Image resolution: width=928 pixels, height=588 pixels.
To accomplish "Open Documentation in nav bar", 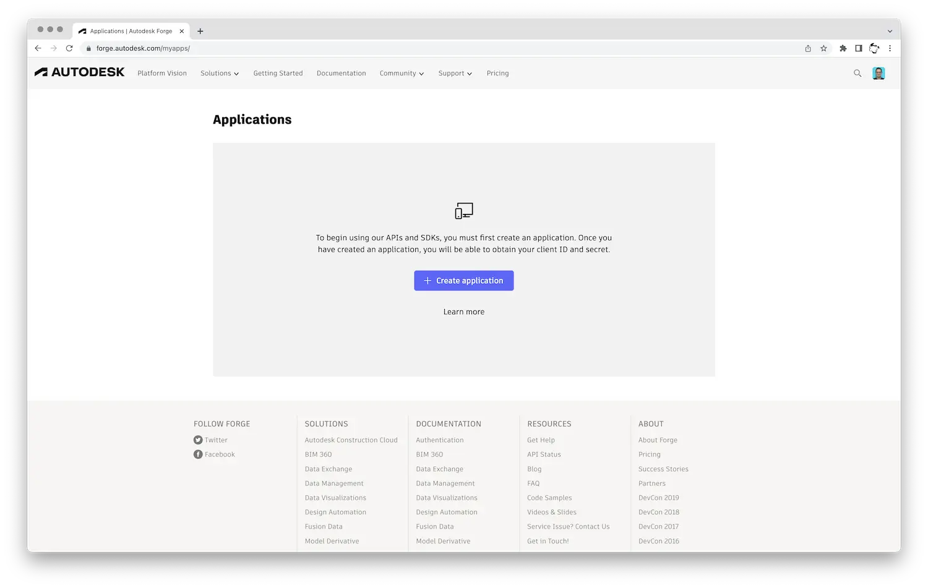I will (x=342, y=73).
